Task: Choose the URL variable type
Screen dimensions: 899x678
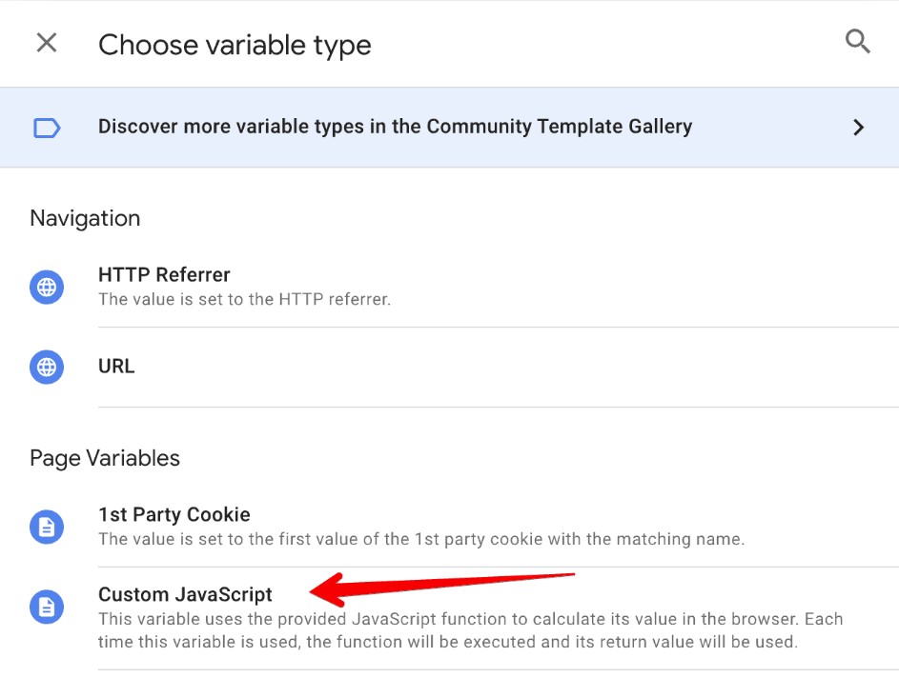Action: pyautogui.click(x=115, y=367)
